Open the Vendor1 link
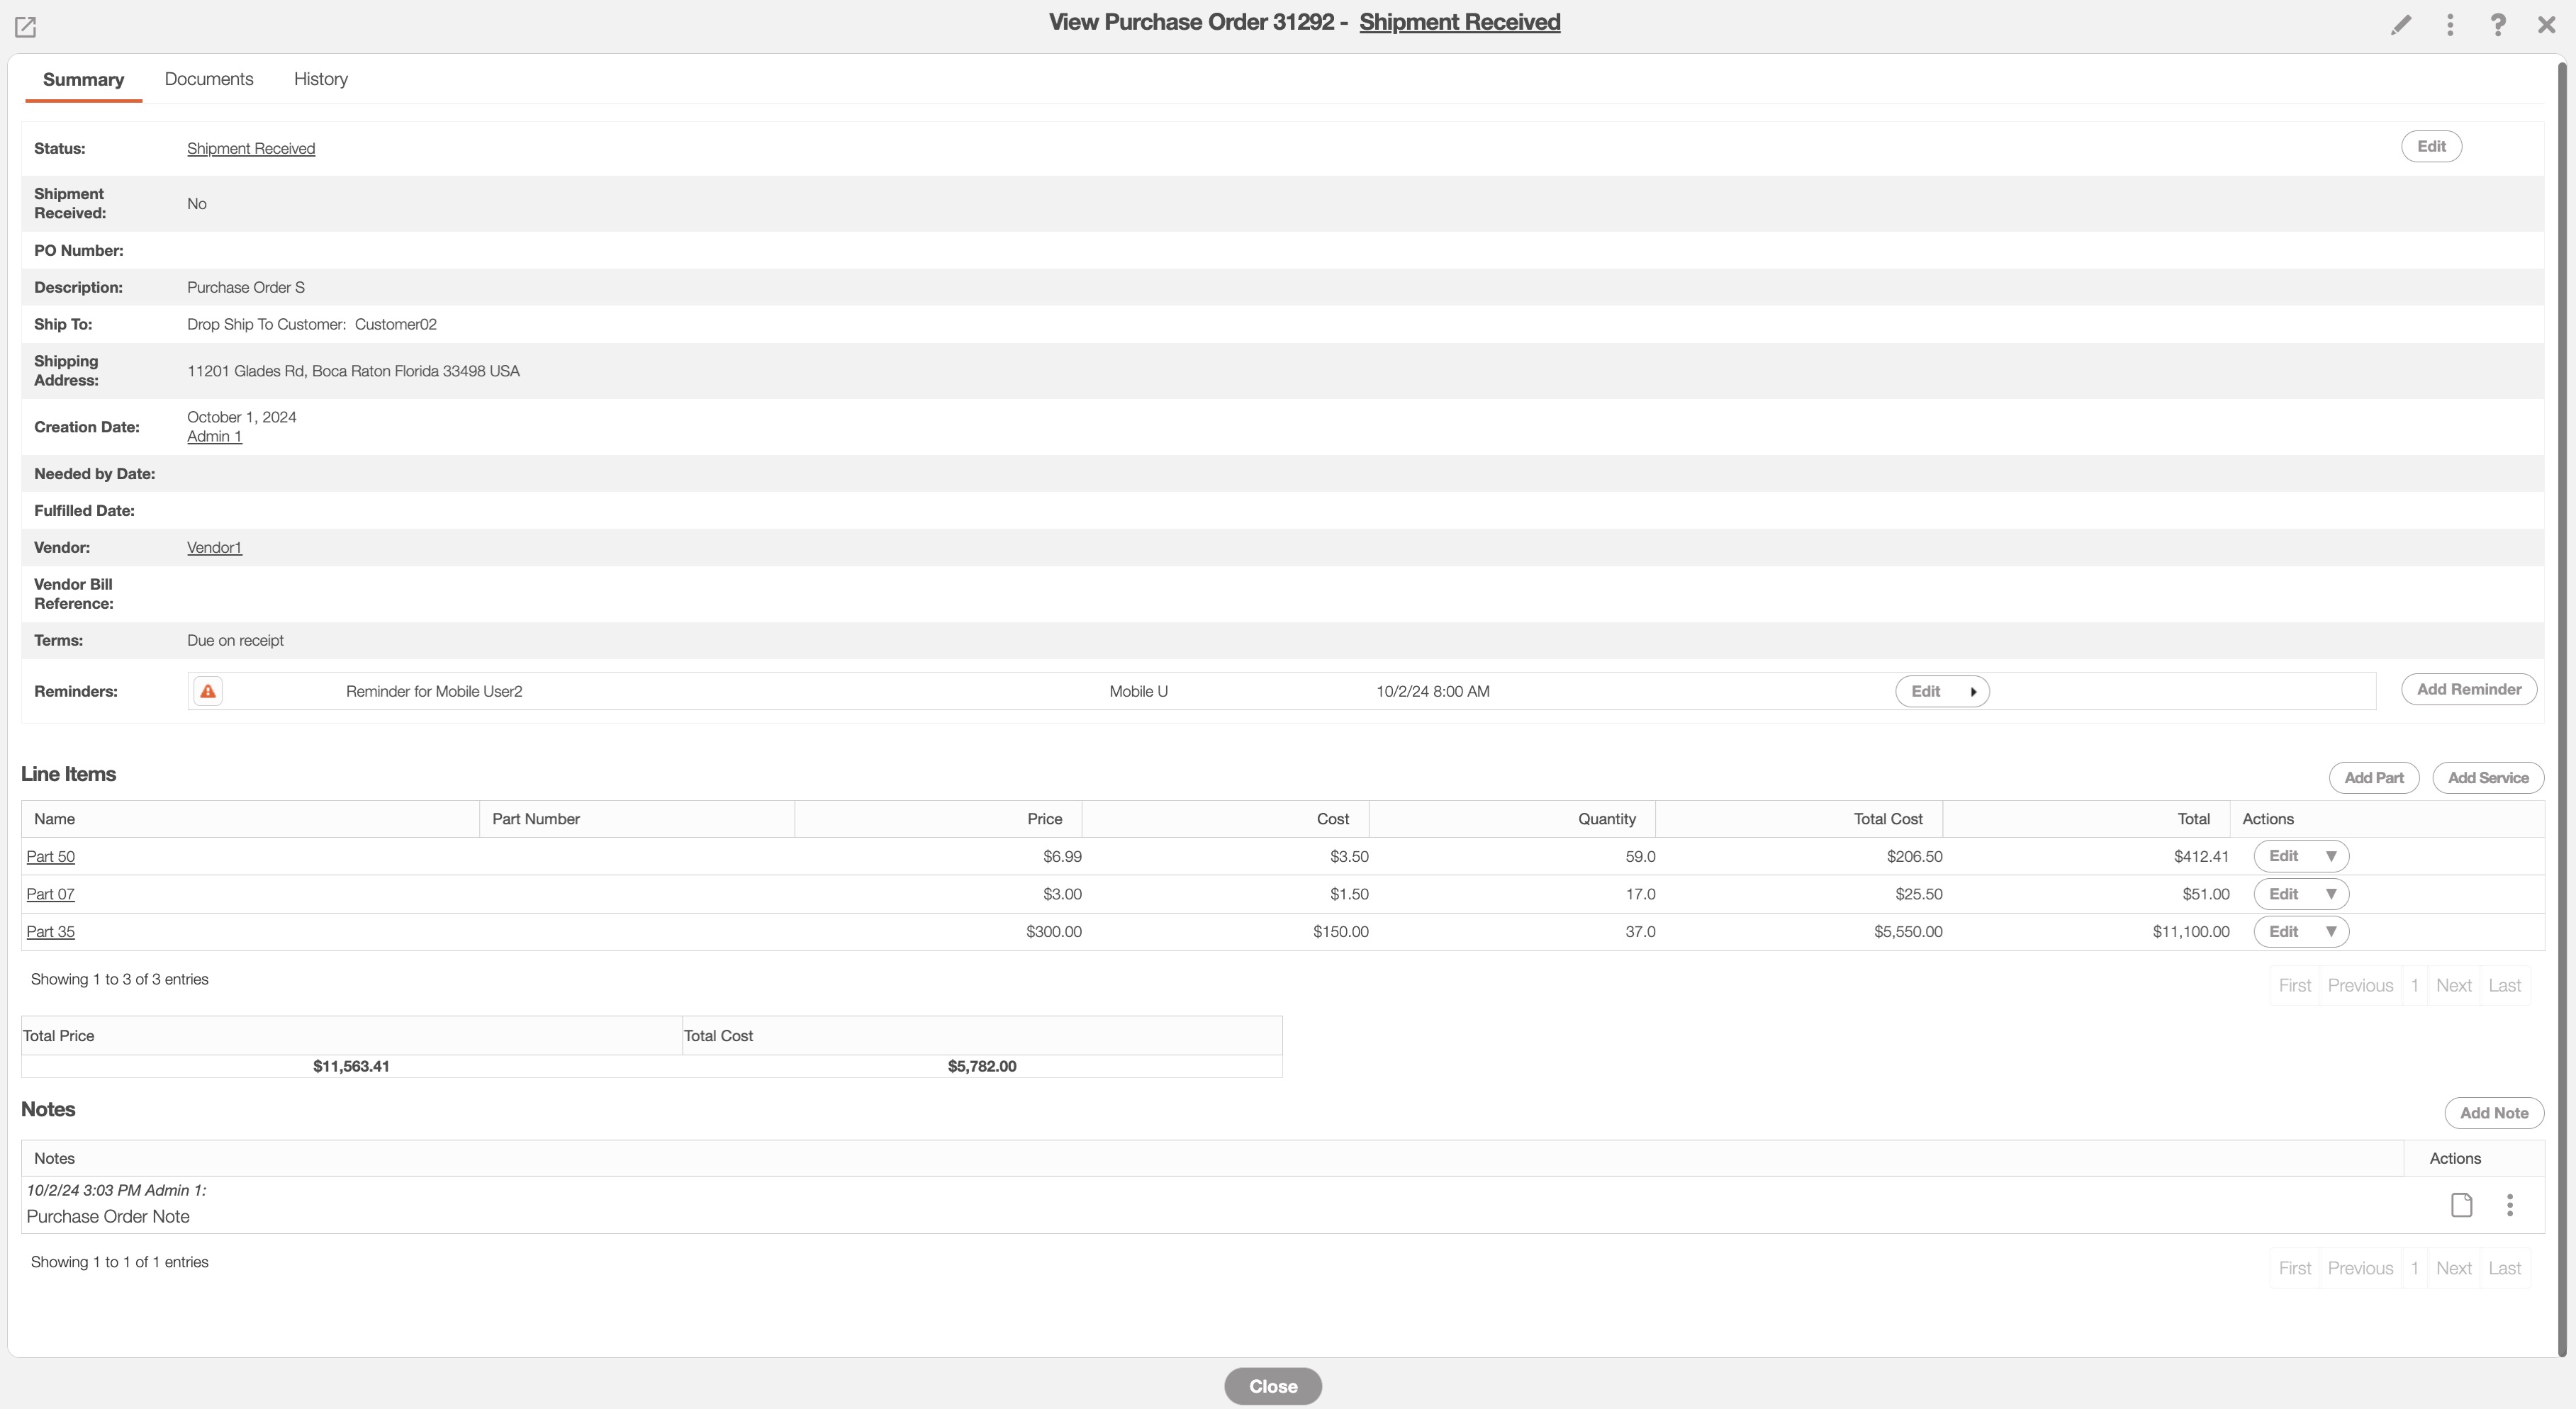The width and height of the screenshot is (2576, 1409). tap(214, 547)
